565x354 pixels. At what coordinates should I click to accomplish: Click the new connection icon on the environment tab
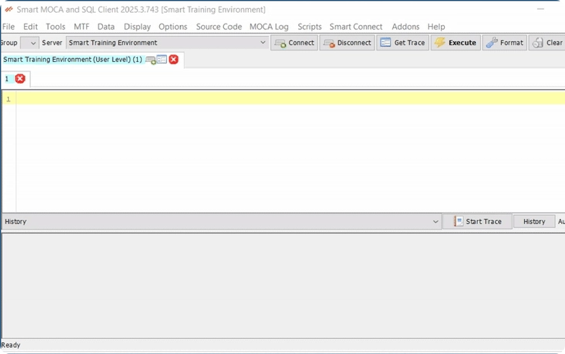pyautogui.click(x=151, y=60)
